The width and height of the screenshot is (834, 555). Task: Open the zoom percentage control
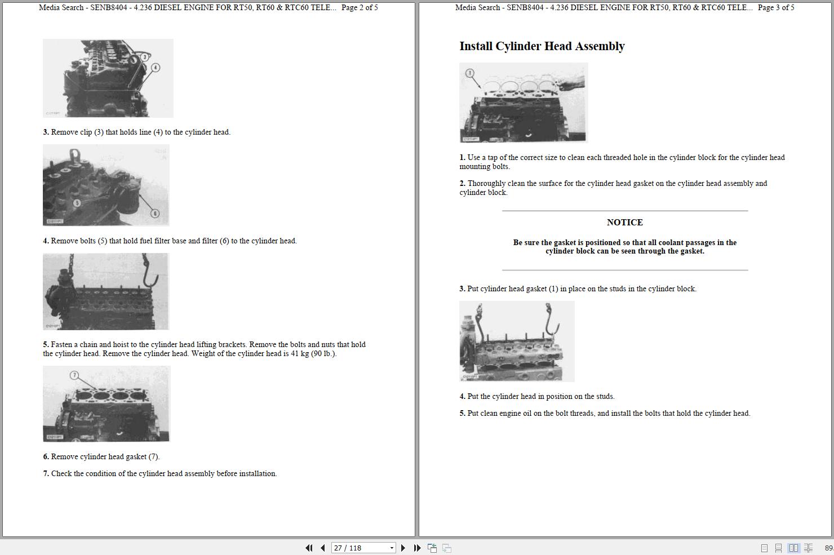(x=829, y=547)
